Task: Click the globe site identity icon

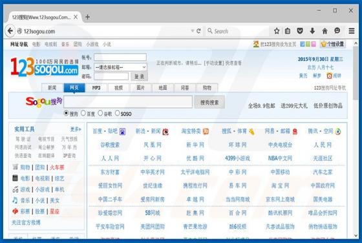Action: coord(19,31)
